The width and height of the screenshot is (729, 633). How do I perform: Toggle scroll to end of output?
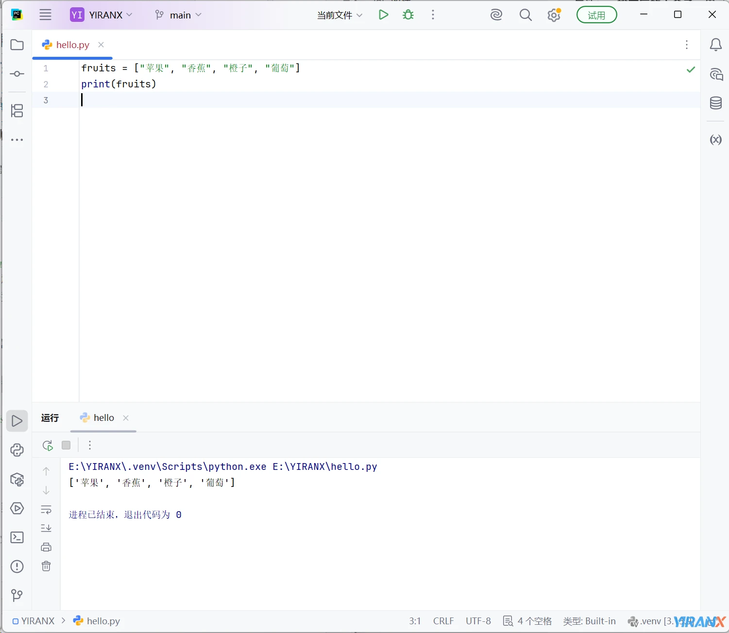click(x=46, y=528)
